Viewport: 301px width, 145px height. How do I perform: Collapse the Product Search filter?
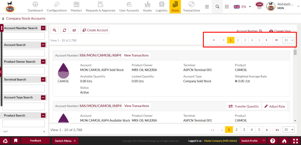(x=43, y=115)
